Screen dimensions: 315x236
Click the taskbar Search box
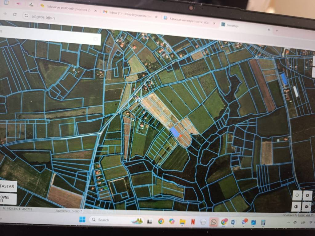(x=117, y=220)
